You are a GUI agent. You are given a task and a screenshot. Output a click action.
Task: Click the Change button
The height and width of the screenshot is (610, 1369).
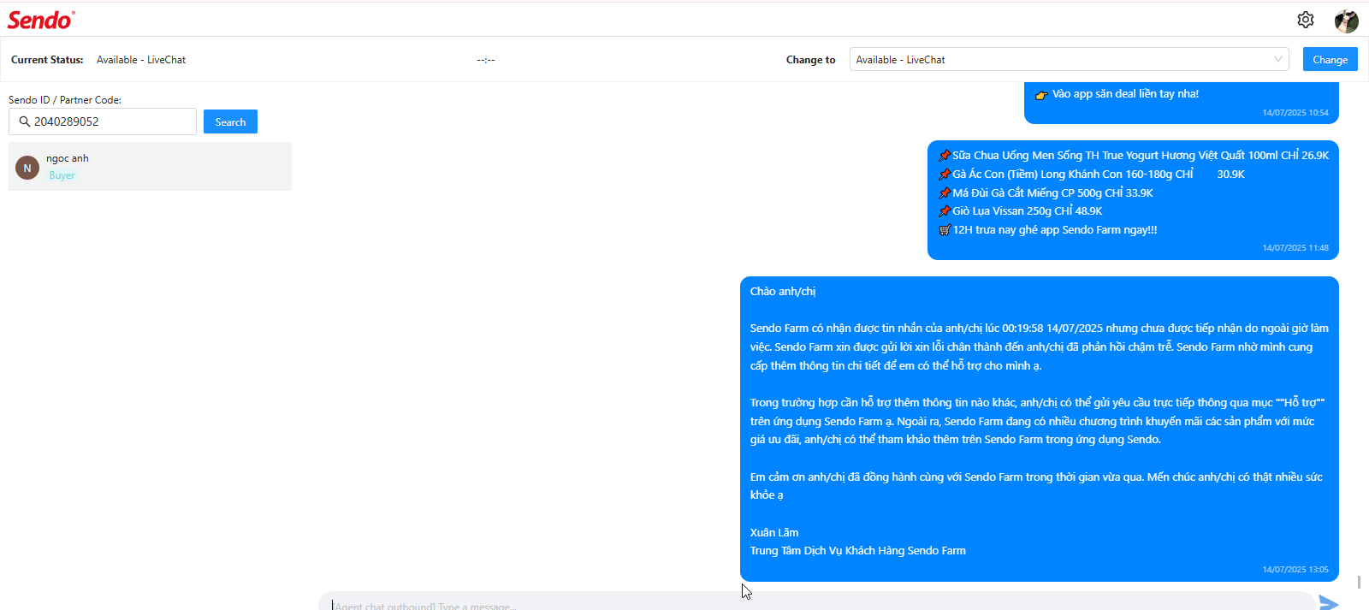click(x=1330, y=59)
